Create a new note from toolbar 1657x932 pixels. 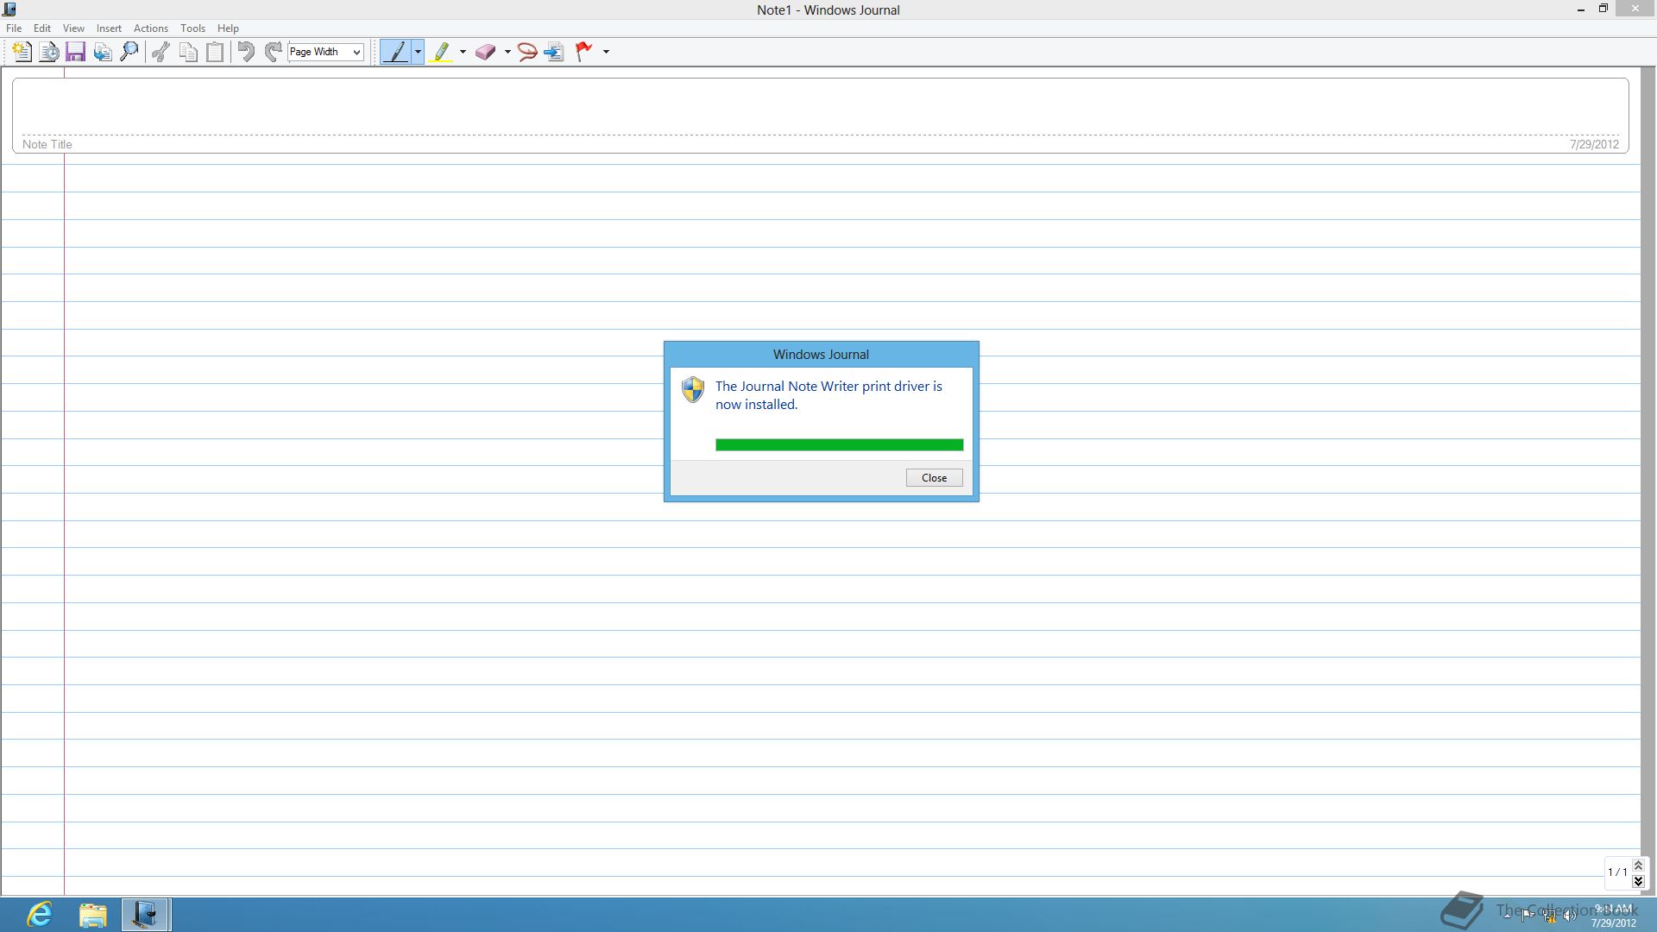22,52
